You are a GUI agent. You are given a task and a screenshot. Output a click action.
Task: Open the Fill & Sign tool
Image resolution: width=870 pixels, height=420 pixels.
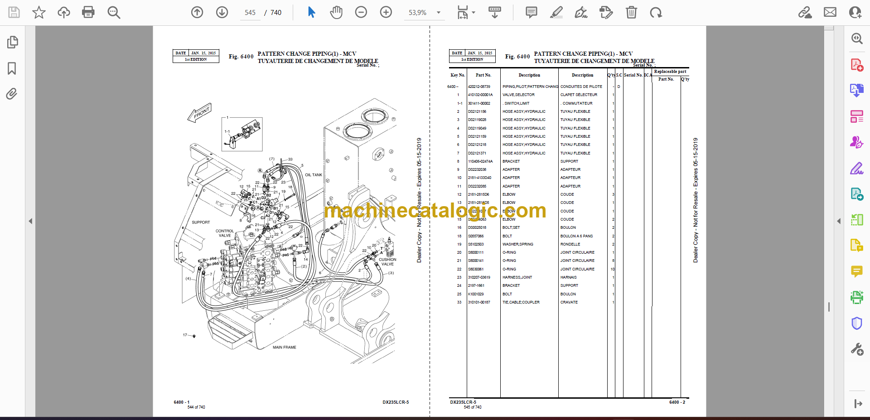[856, 168]
